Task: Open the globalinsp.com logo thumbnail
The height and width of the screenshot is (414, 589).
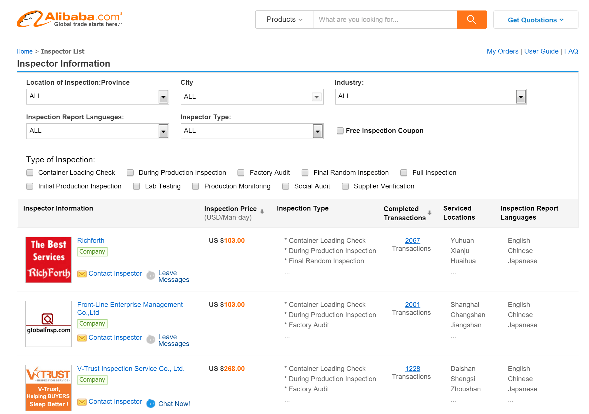Action: [x=49, y=324]
